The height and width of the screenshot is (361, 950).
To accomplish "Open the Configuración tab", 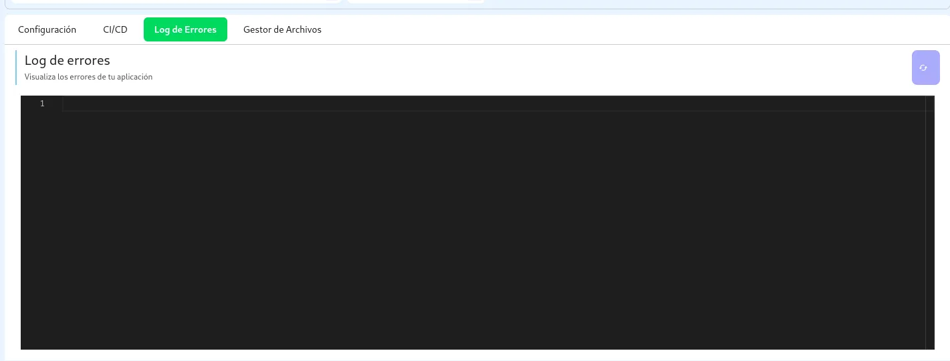I will point(47,29).
